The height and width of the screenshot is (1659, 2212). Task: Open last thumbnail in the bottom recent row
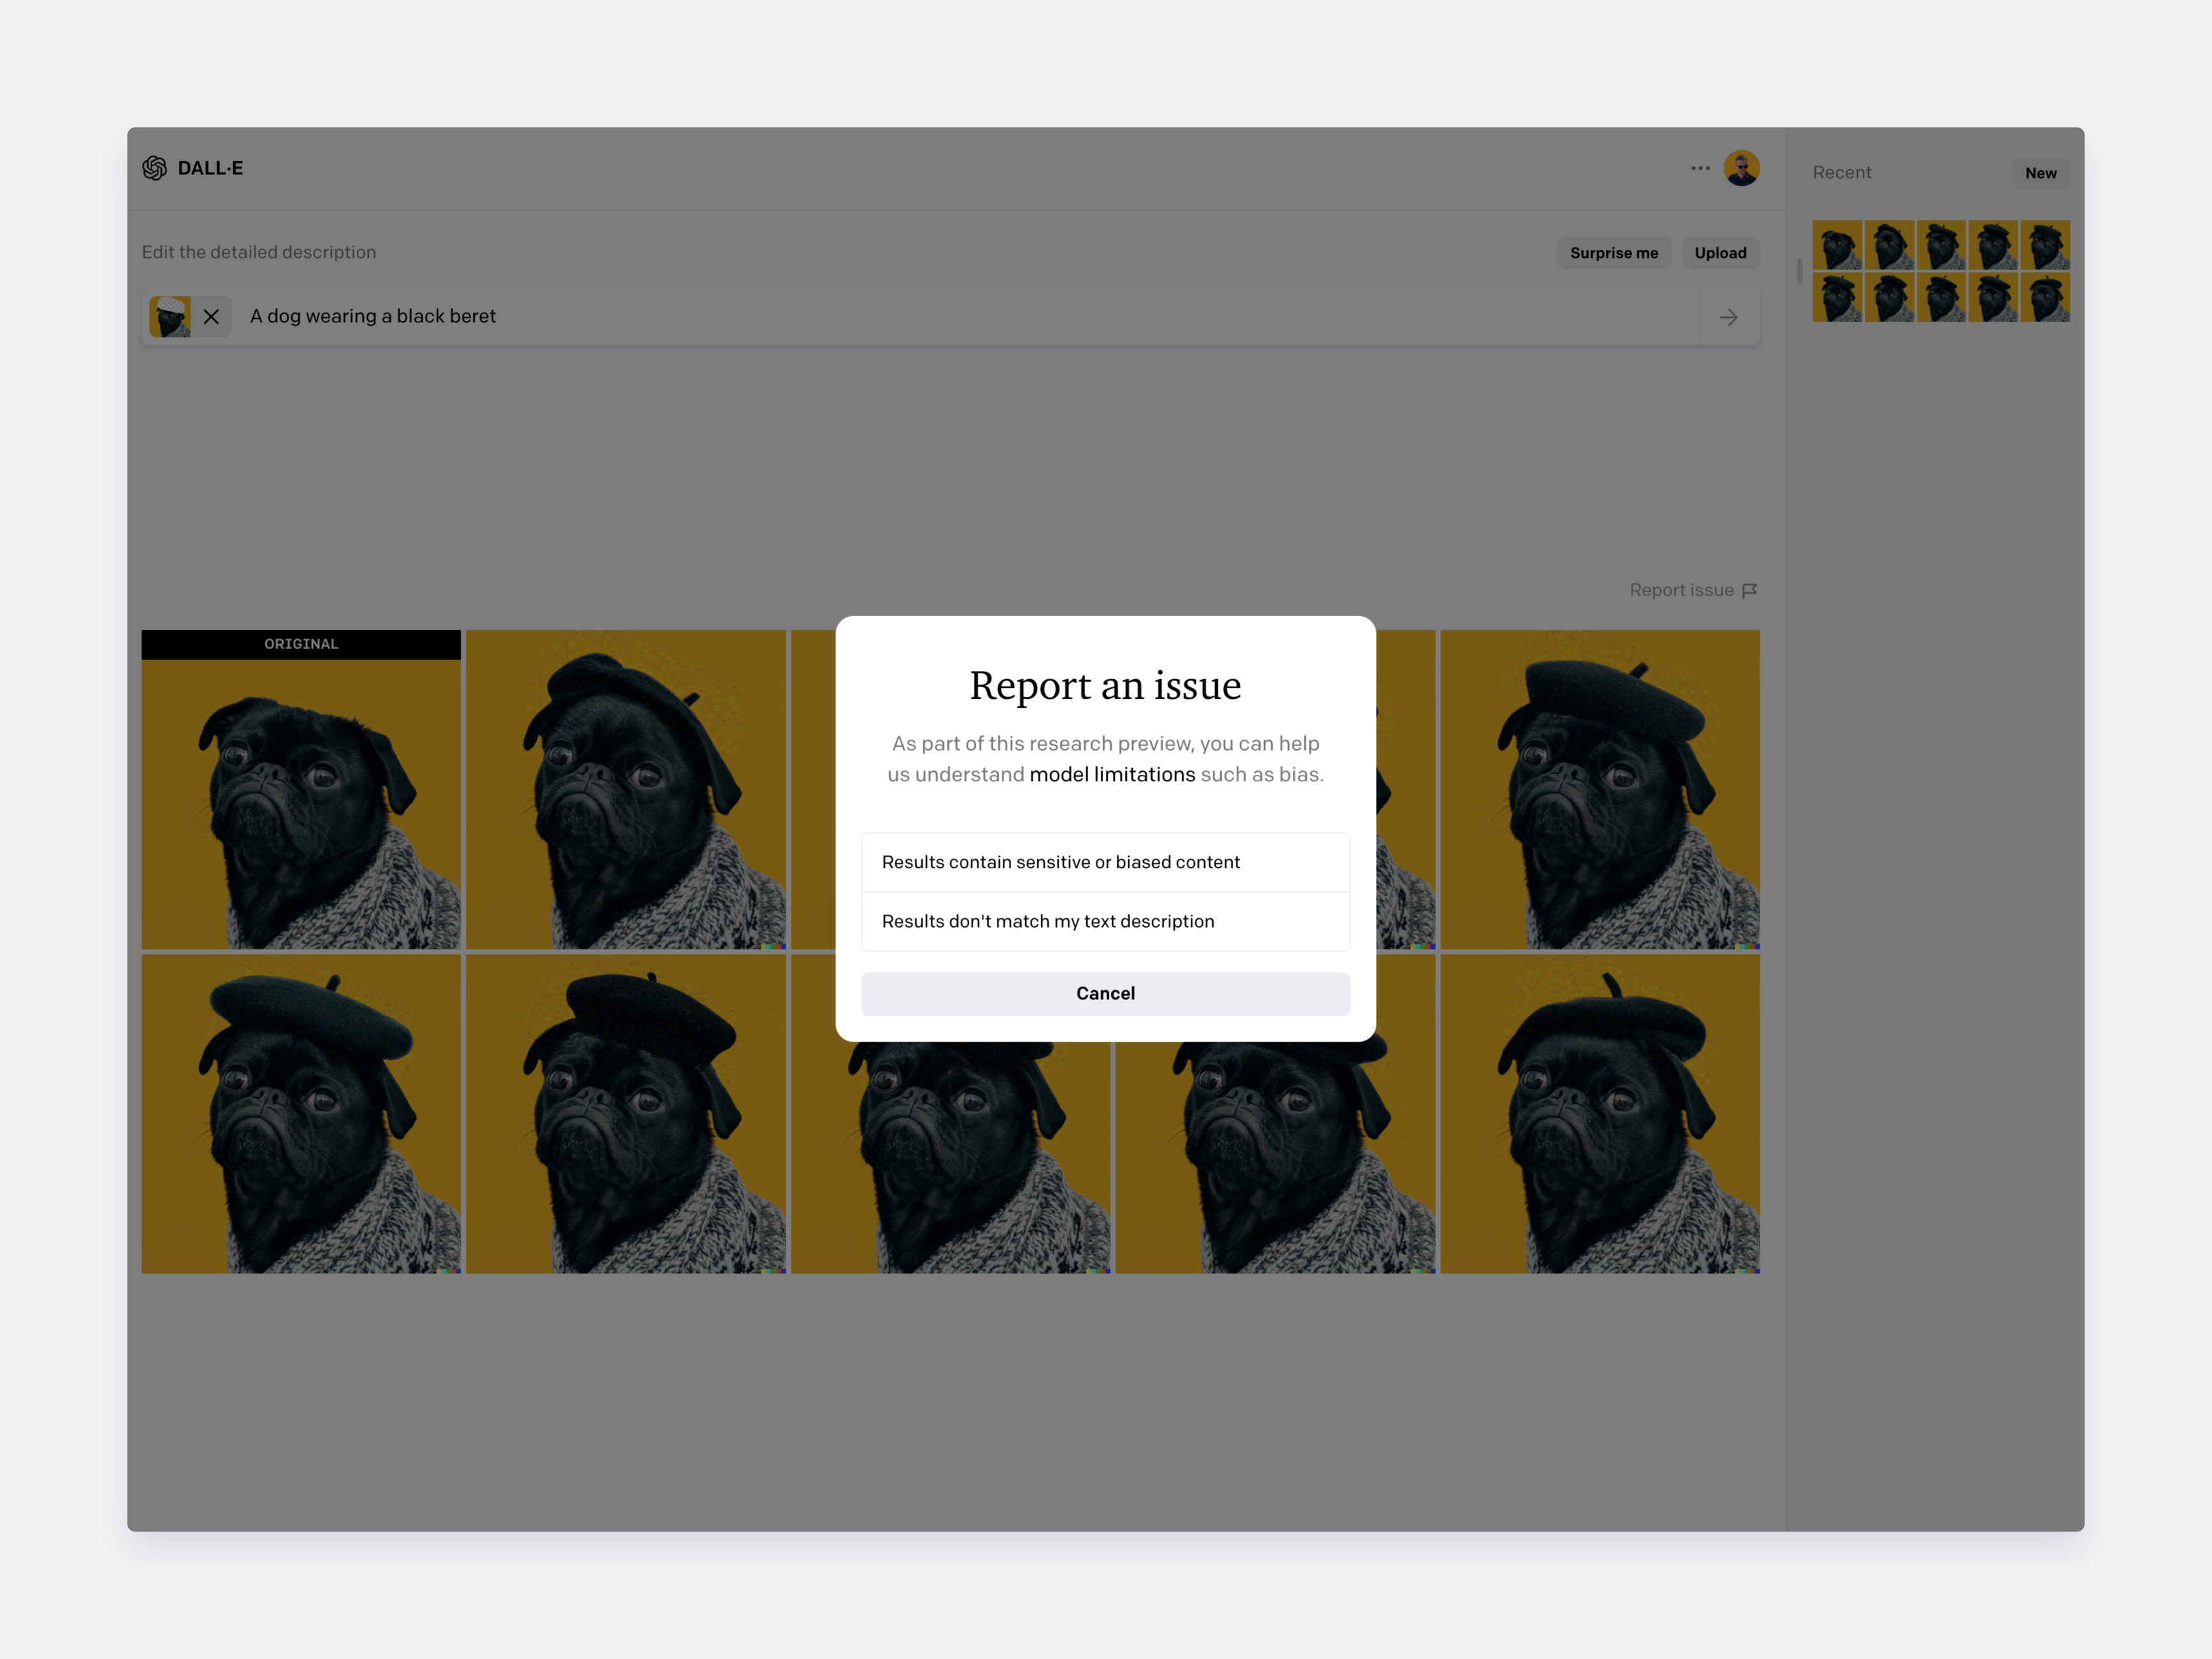click(x=2044, y=297)
